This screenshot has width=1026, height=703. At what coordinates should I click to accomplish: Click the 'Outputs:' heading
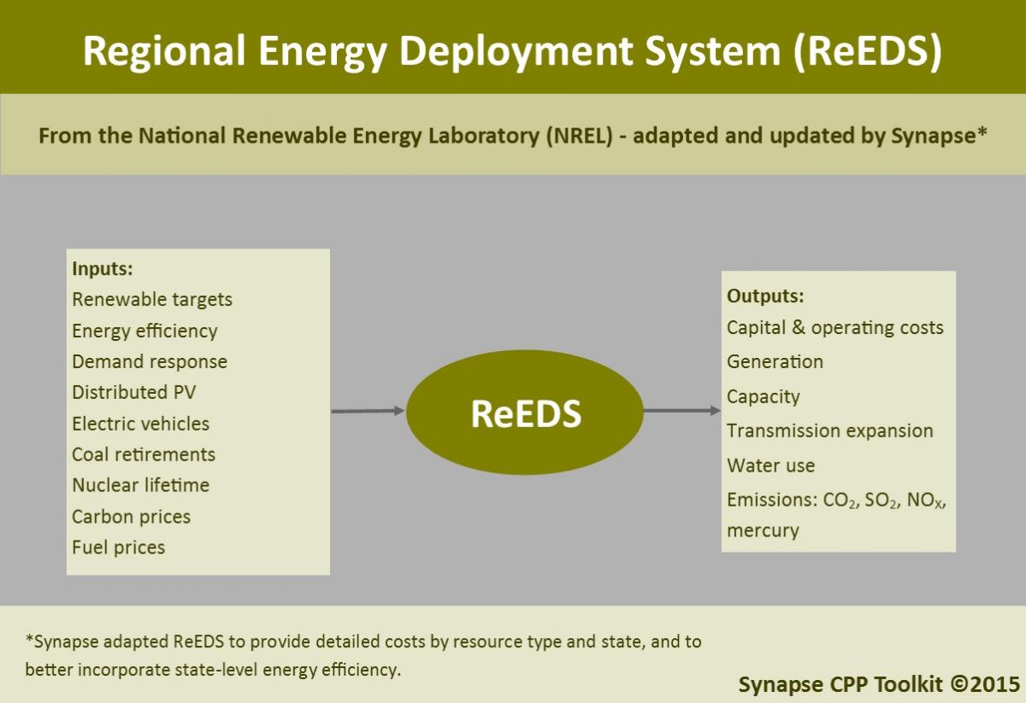765,296
